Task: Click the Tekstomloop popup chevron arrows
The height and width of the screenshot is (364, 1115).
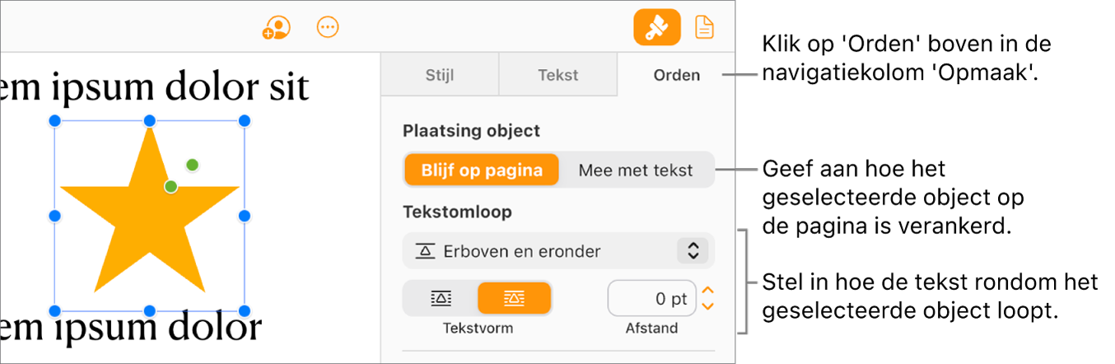Action: coord(693,251)
